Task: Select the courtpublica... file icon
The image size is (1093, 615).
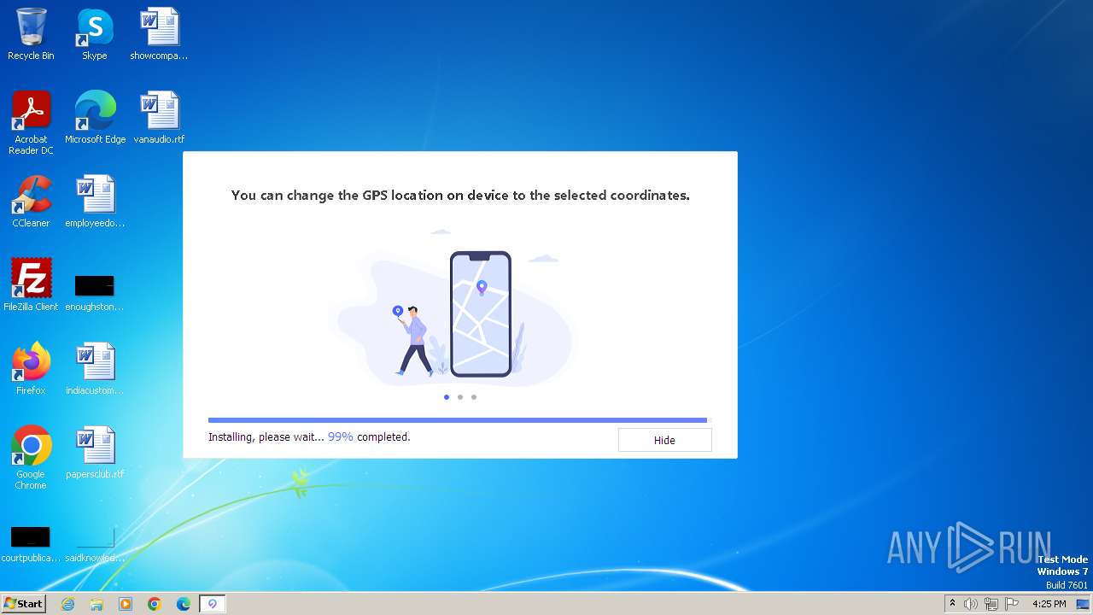Action: pos(31,545)
